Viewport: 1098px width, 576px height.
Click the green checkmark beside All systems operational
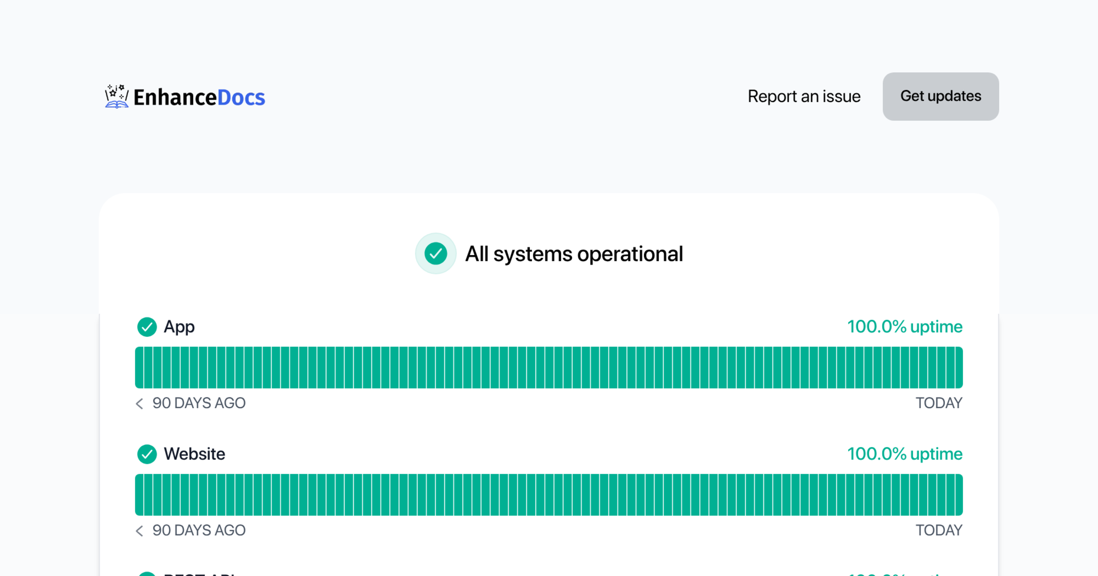436,253
